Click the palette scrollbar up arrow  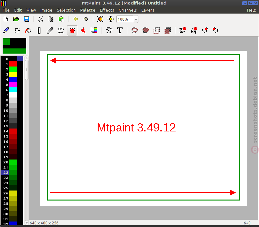pyautogui.click(x=27, y=58)
